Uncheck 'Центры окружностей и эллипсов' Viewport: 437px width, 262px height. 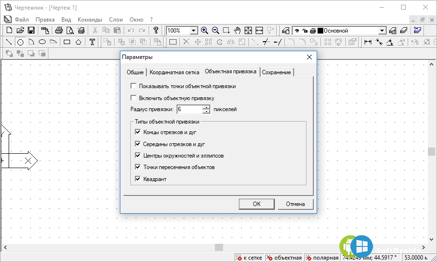[x=138, y=155]
